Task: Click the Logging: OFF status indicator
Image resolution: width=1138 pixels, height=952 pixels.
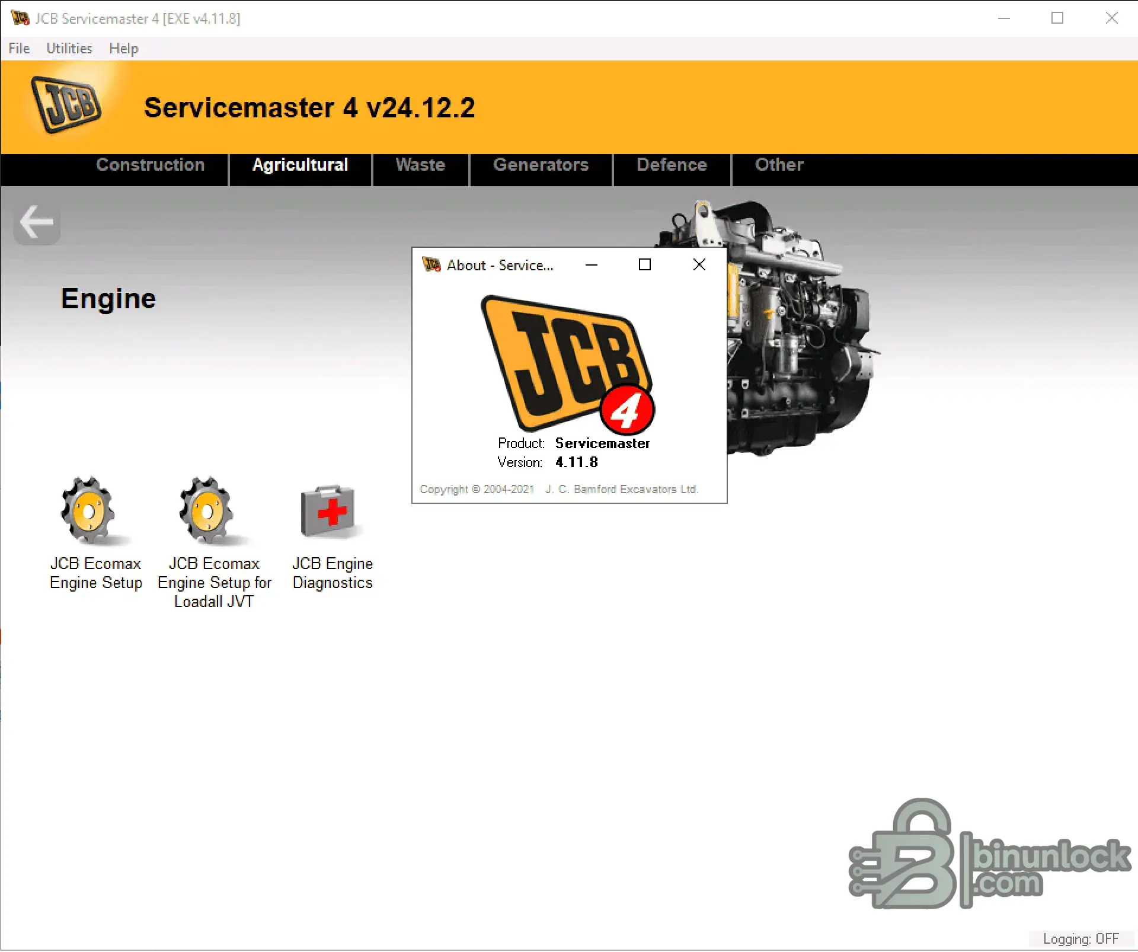Action: click(x=1081, y=939)
